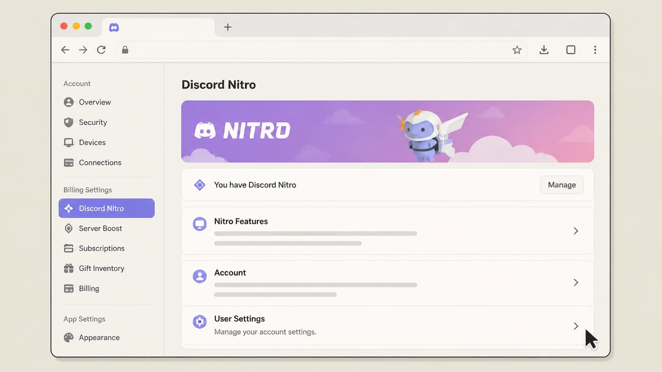Click the 'Account' card title text

[x=230, y=273]
